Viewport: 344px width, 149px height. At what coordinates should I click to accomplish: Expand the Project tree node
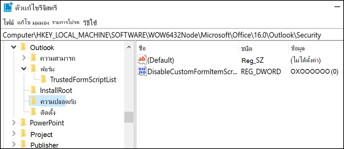(x=14, y=134)
